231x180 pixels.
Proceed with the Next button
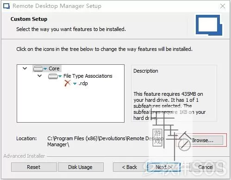[x=164, y=167]
